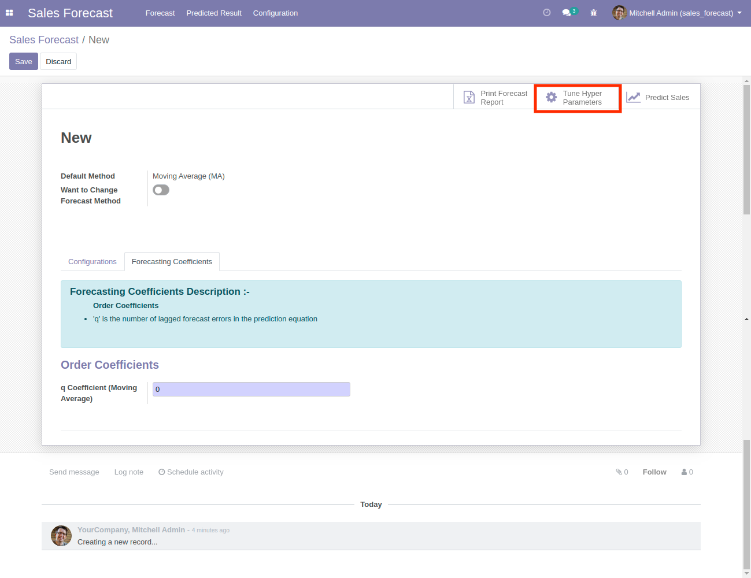Click the Tune Hyper Parameters gear icon
The height and width of the screenshot is (578, 751).
[x=552, y=98]
